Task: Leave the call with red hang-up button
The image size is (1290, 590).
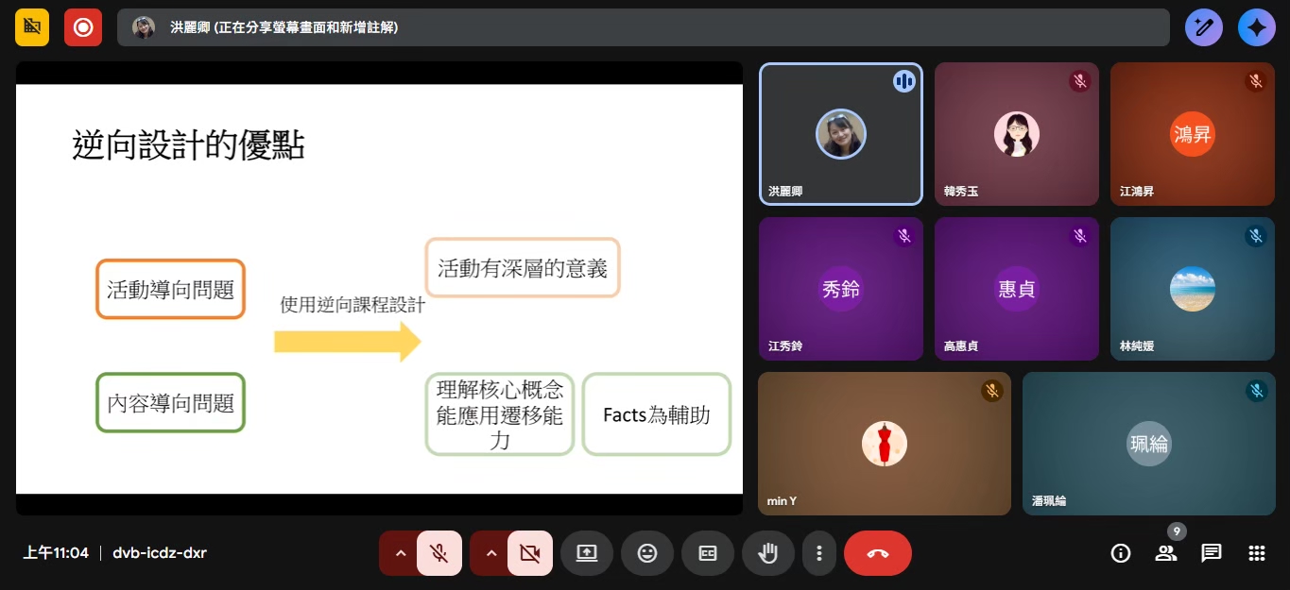Action: click(877, 553)
